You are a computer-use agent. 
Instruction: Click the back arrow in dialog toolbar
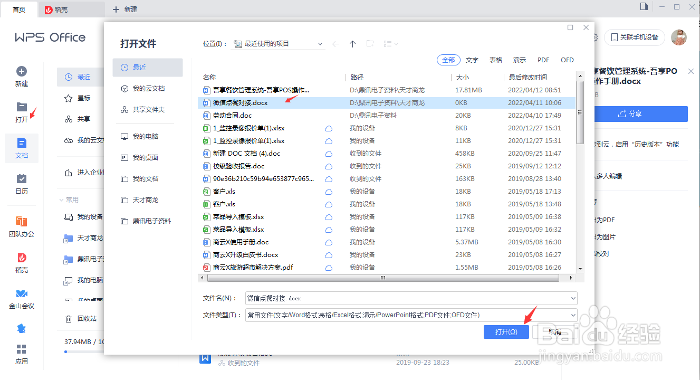coord(336,44)
